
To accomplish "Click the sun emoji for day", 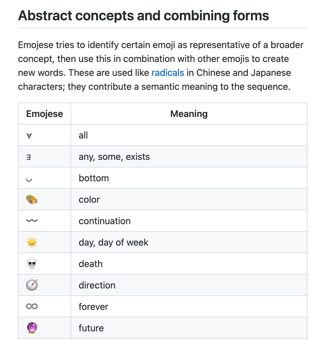I will 32,242.
